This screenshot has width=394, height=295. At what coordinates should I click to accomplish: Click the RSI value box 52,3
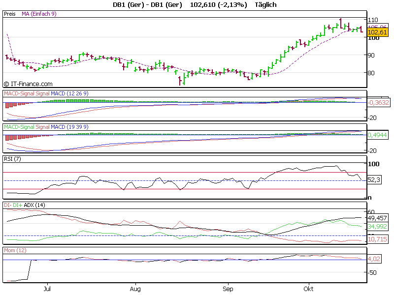[x=374, y=179]
